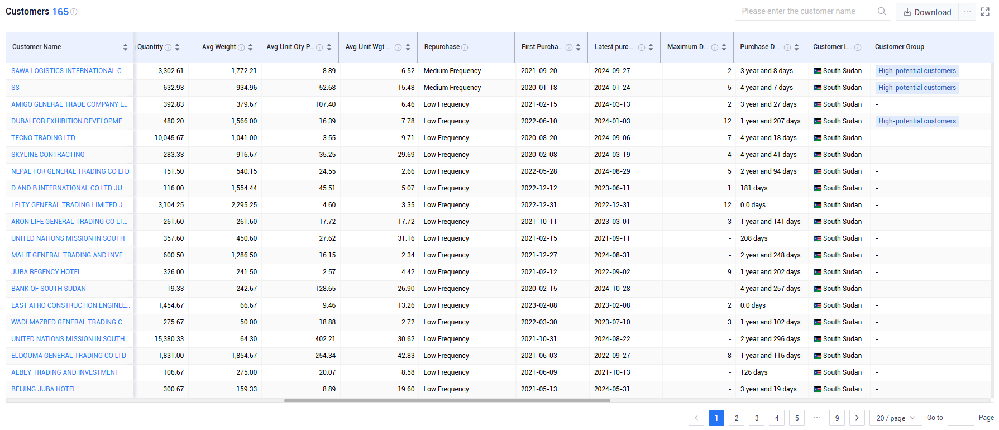999x430 pixels.
Task: Select page 4 in pagination
Action: [x=777, y=418]
